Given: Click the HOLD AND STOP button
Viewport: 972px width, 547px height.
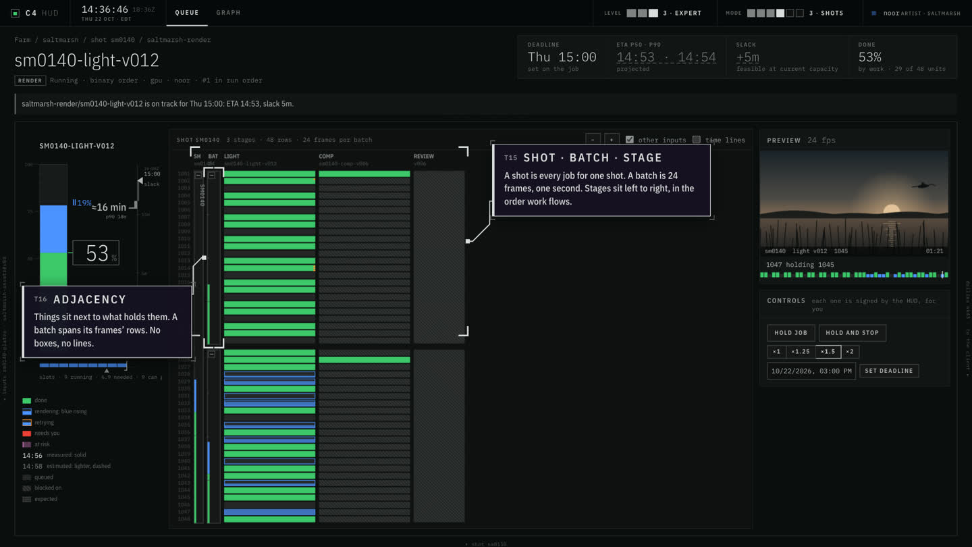Looking at the screenshot, I should tap(853, 333).
